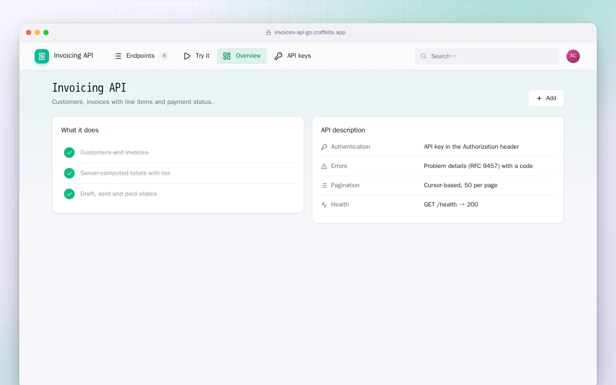616x385 pixels.
Task: Click the Pagination list icon
Action: pyautogui.click(x=324, y=185)
